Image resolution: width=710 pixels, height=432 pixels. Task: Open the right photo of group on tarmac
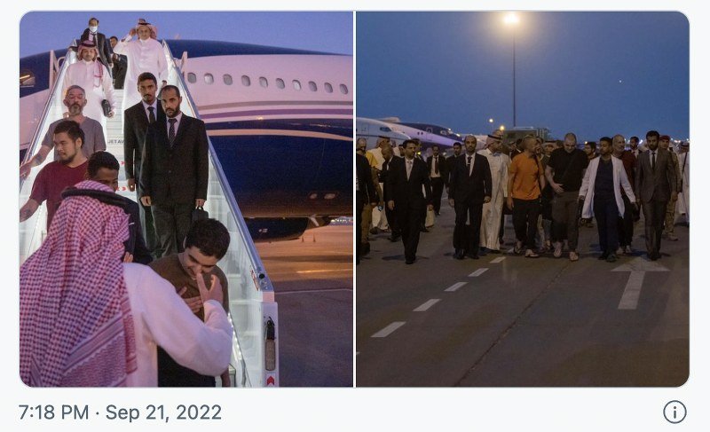[523, 199]
